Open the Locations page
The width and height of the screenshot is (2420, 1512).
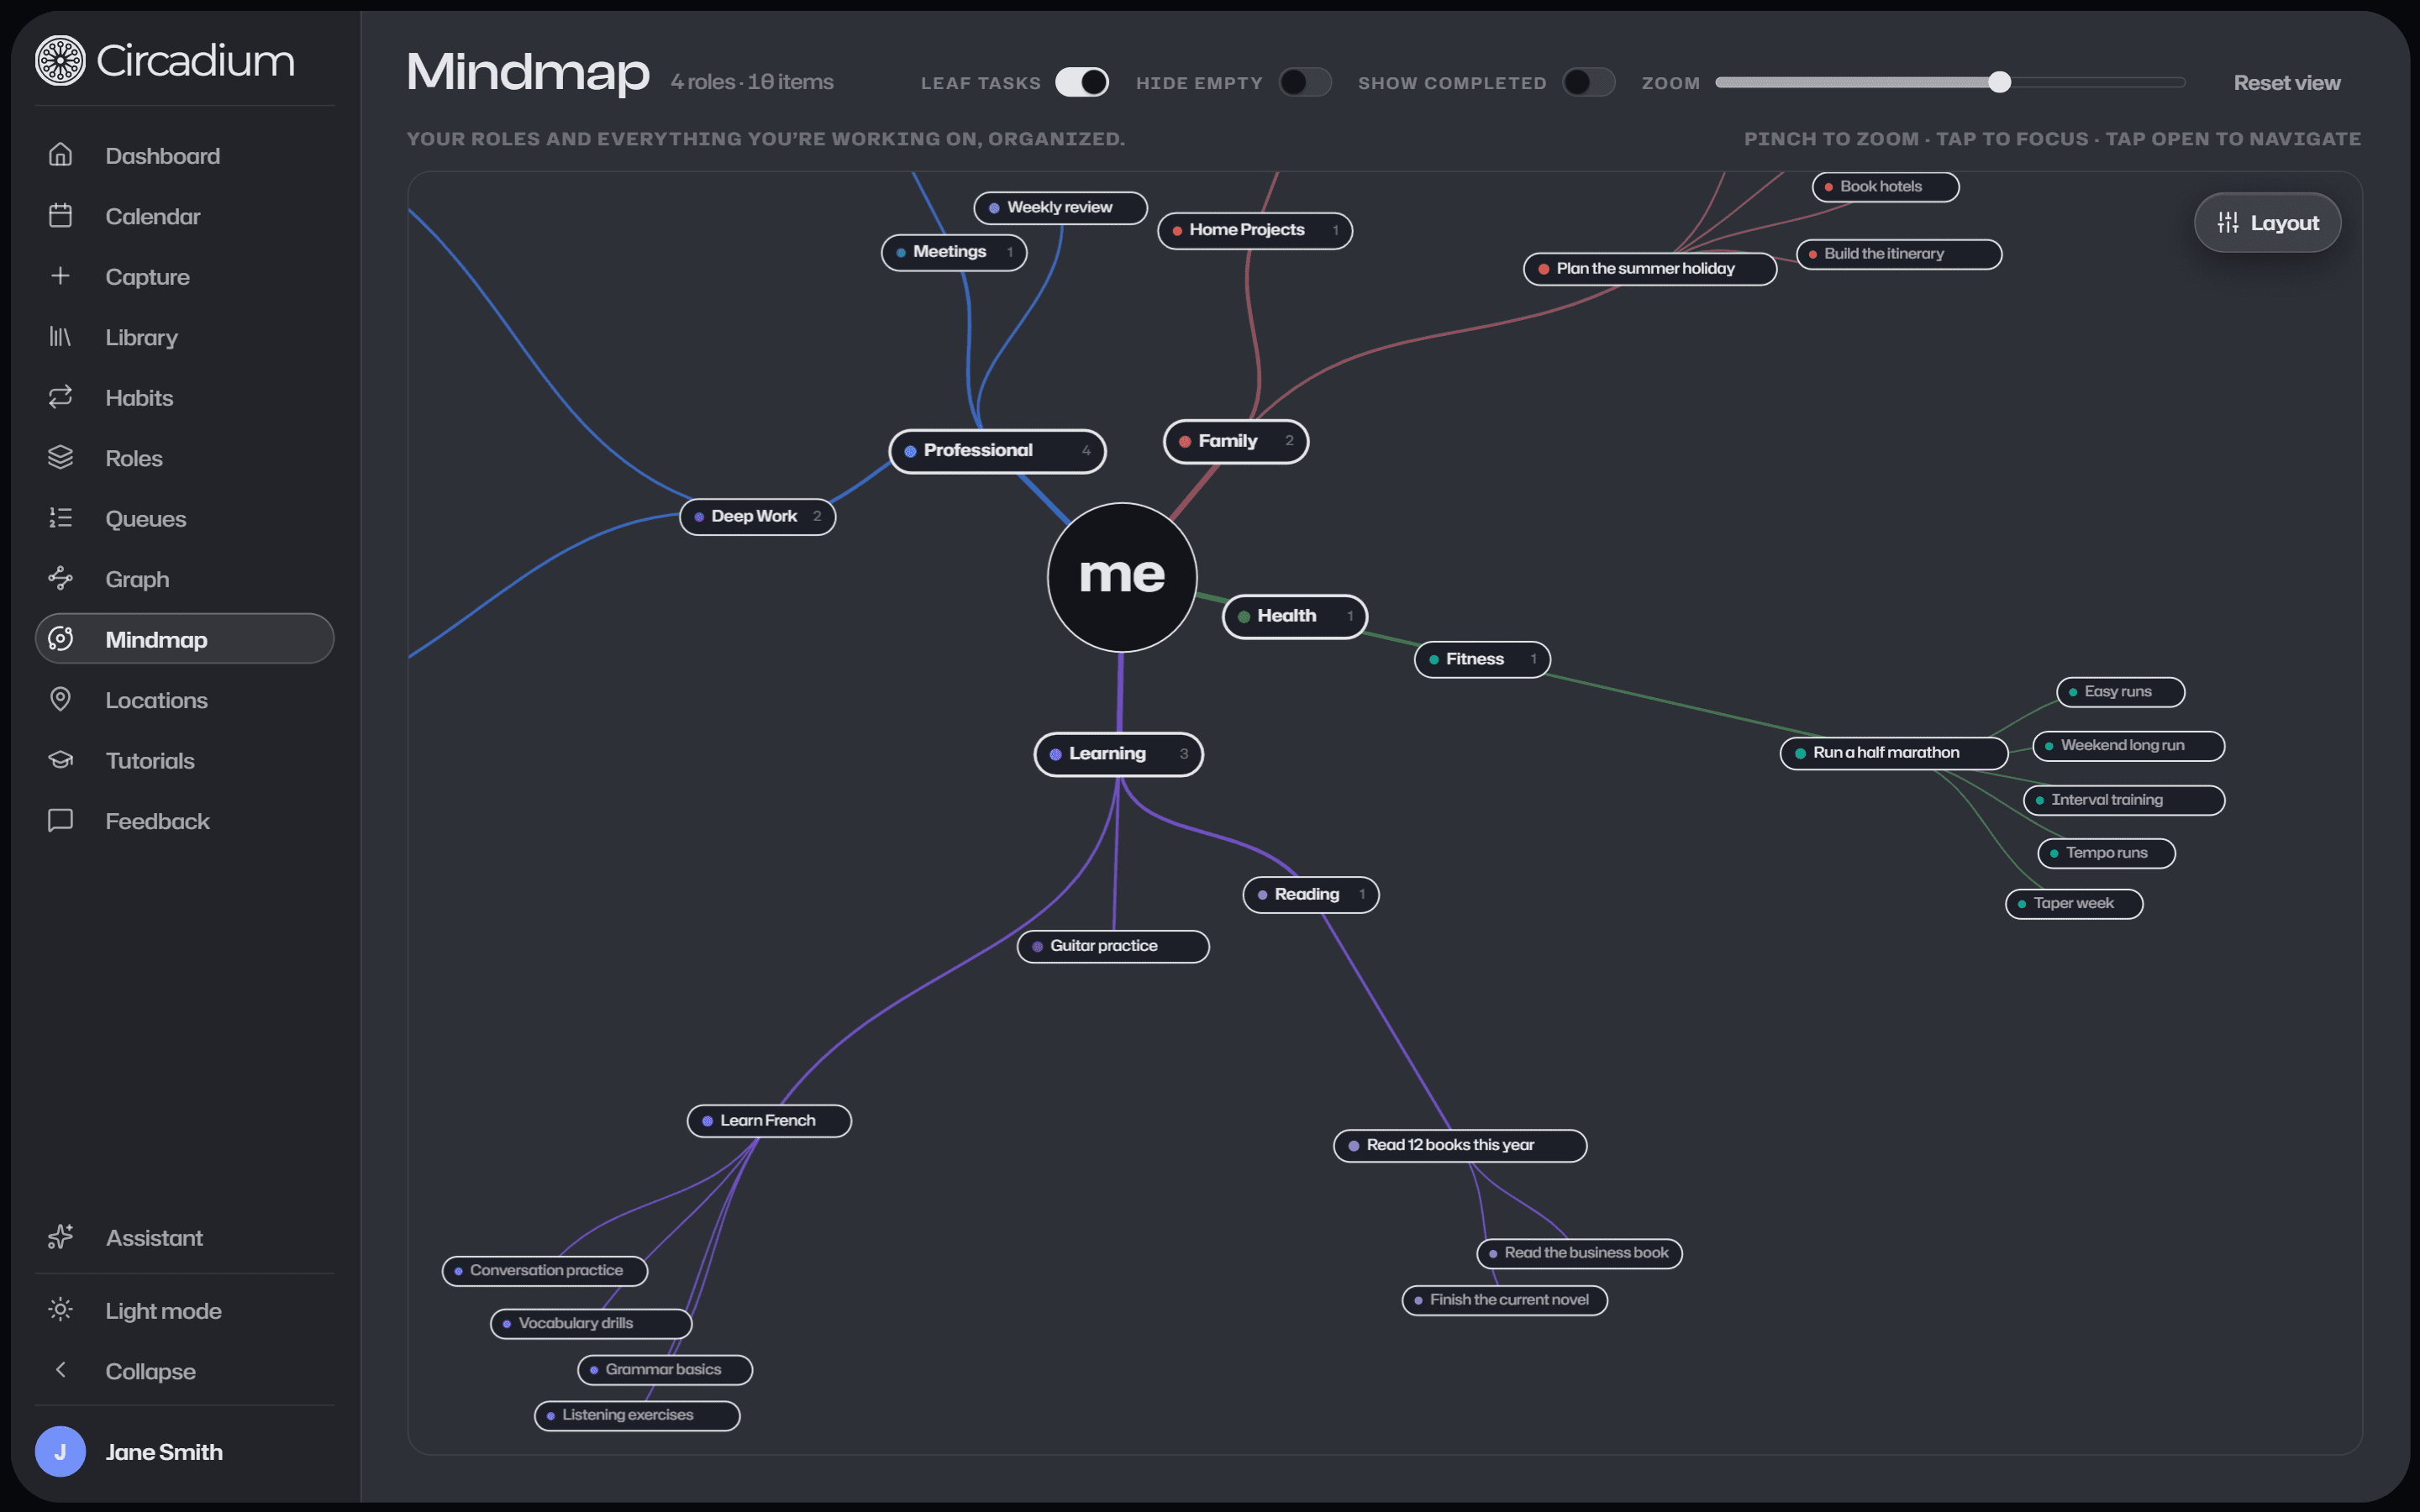(x=184, y=700)
